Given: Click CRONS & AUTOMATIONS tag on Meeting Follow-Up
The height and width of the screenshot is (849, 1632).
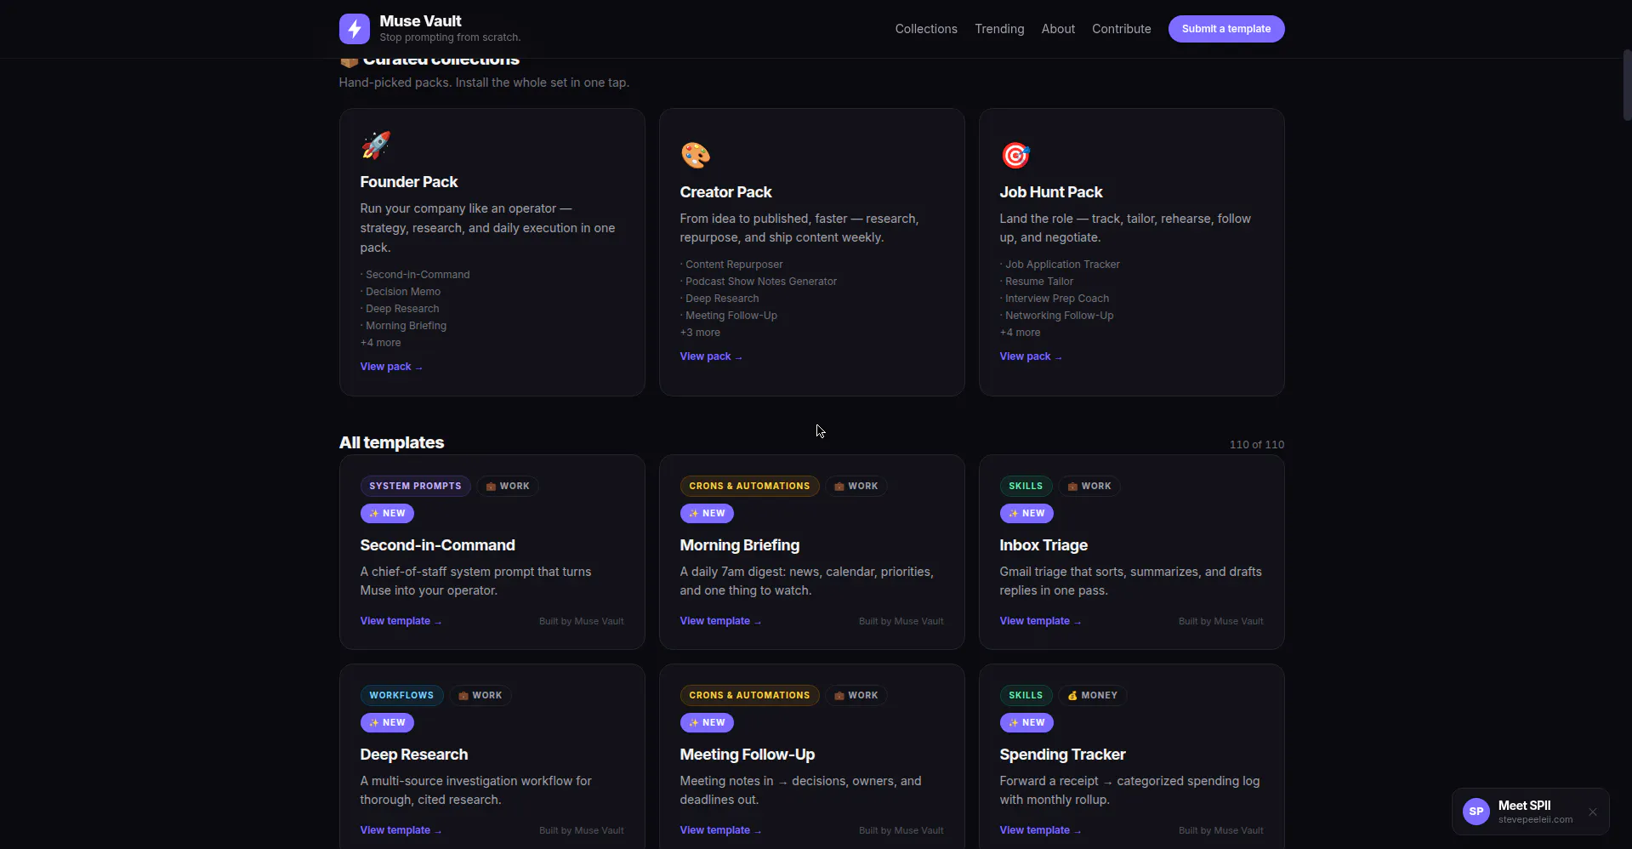Looking at the screenshot, I should pyautogui.click(x=749, y=695).
